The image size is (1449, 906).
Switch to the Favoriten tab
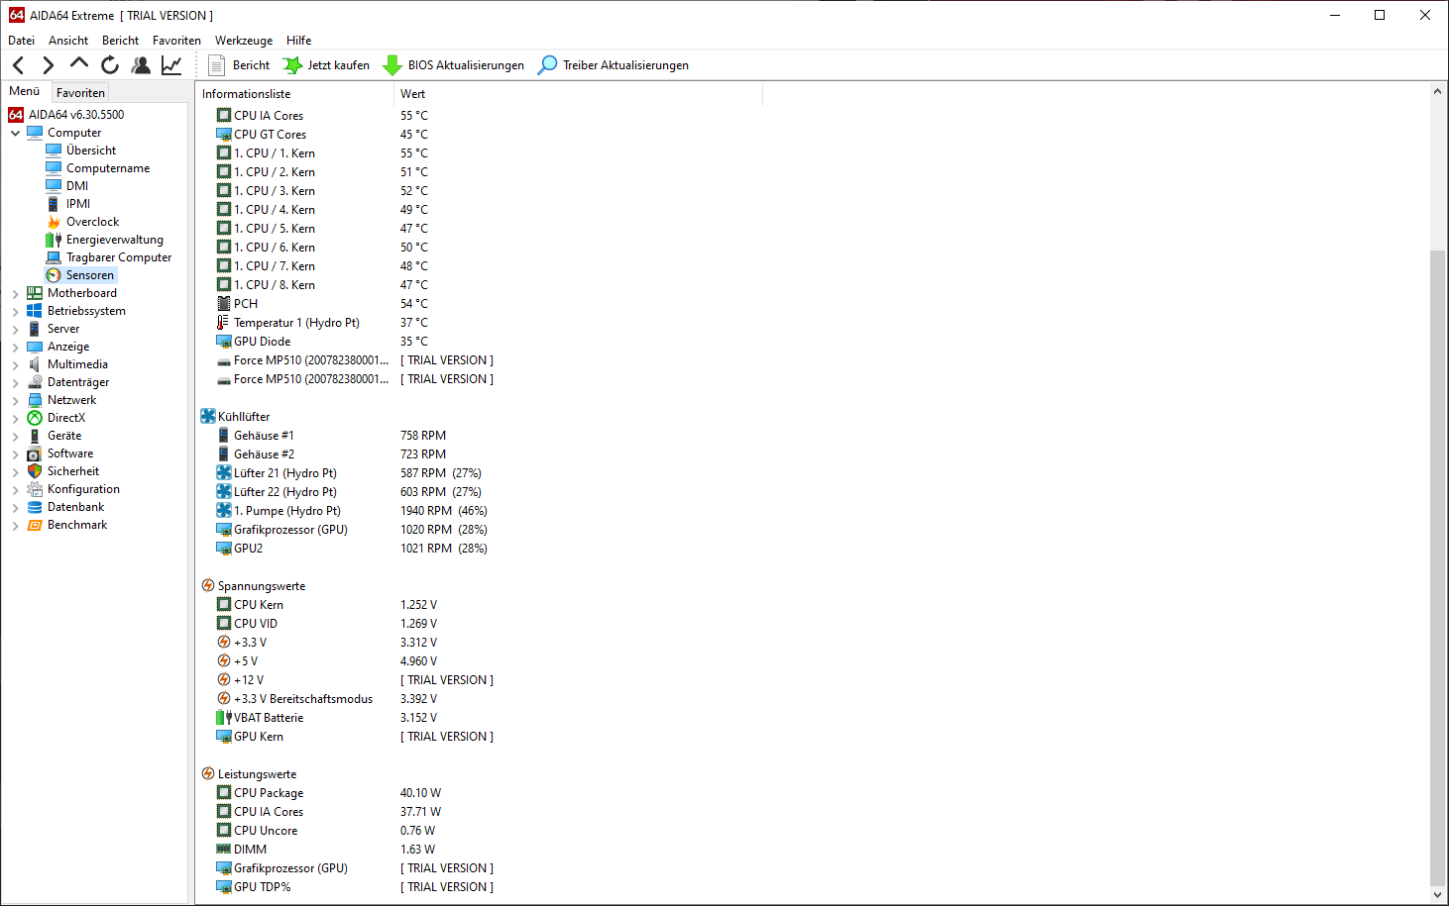[80, 93]
